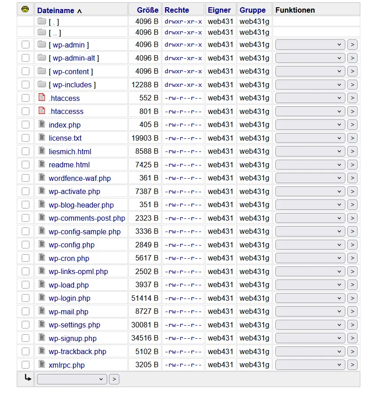382x407 pixels.
Task: Select the checkbox next to license.txt
Action: [25, 138]
